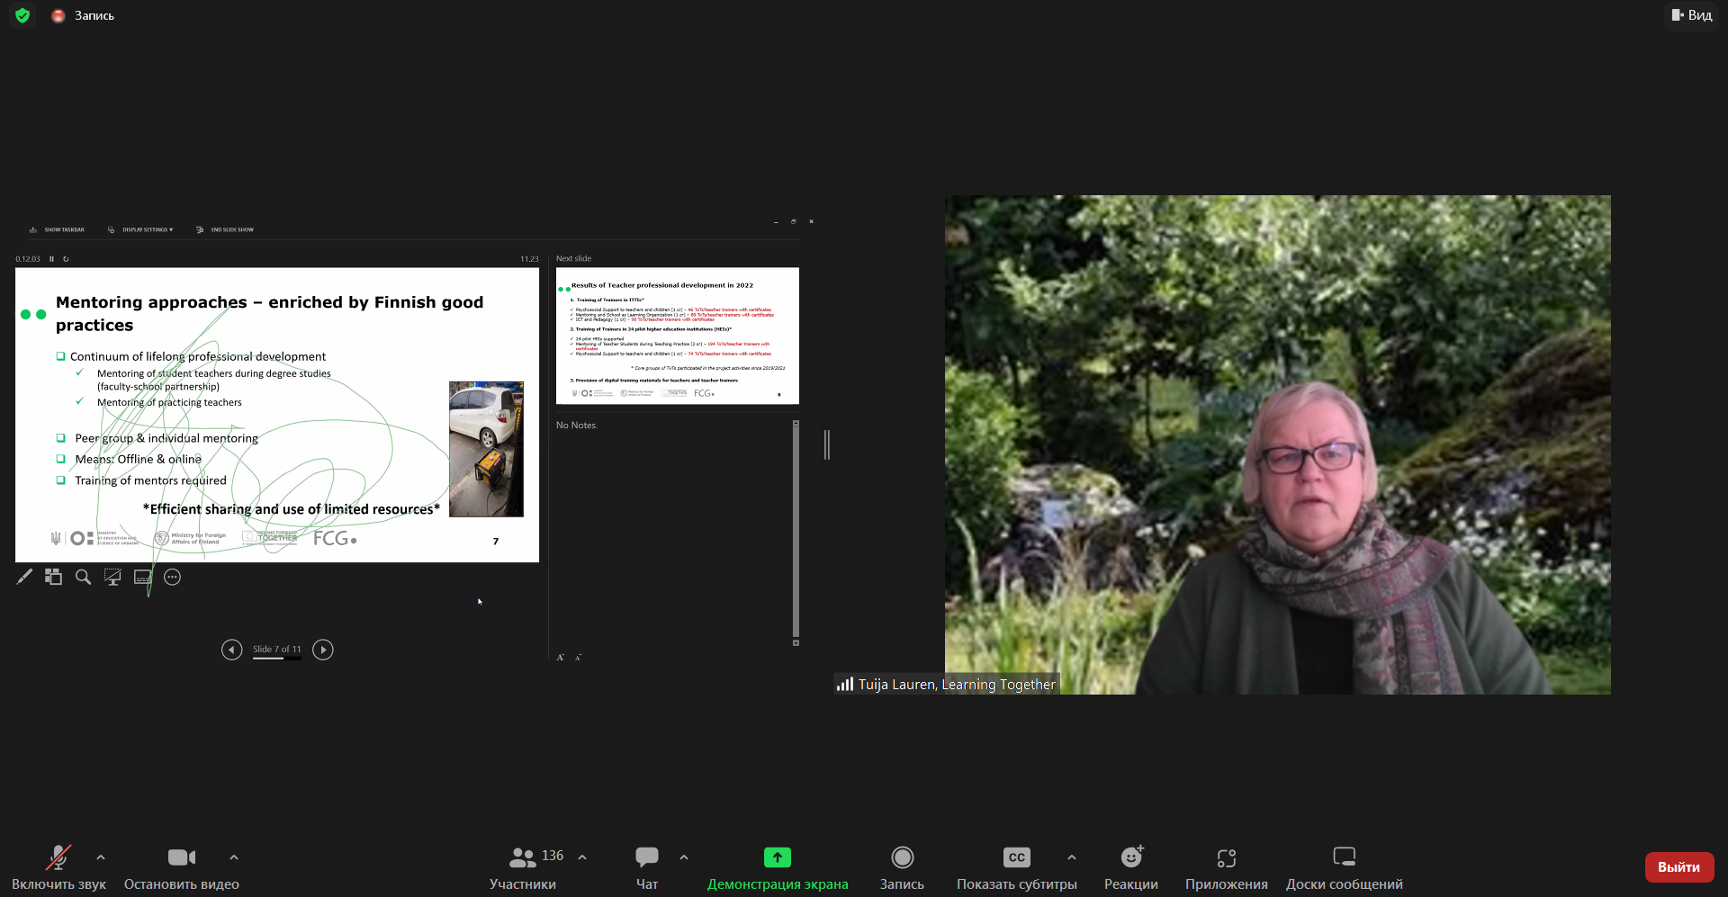This screenshot has height=897, width=1728.
Task: Go to the previous slide arrow
Action: pos(231,650)
